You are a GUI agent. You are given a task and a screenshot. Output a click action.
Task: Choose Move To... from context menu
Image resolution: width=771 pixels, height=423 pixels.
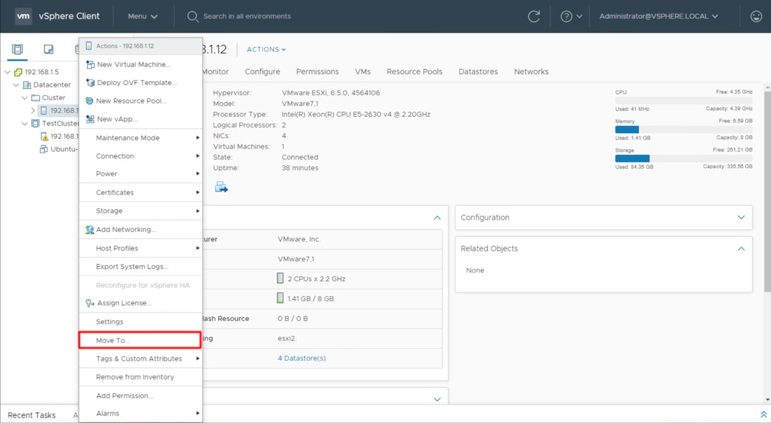tap(141, 340)
